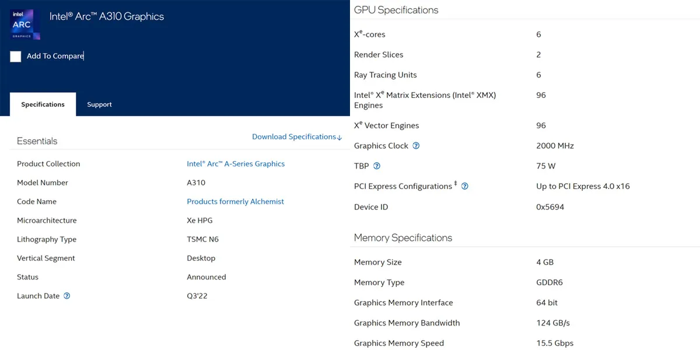This screenshot has width=700, height=350.
Task: Open Intel Arc A-Series Graphics link
Action: click(236, 164)
